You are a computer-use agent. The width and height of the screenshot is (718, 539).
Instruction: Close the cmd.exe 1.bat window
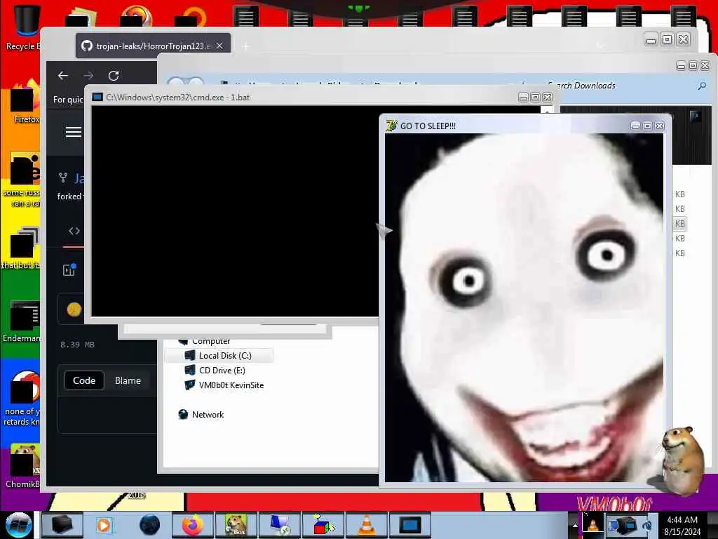pyautogui.click(x=547, y=97)
